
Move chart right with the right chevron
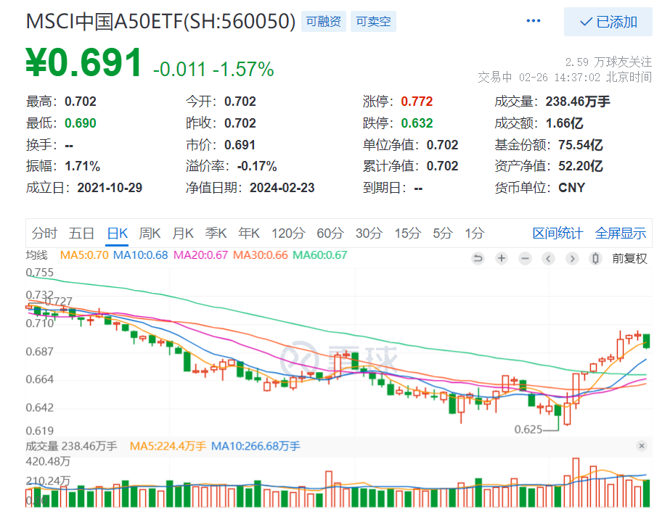572,258
